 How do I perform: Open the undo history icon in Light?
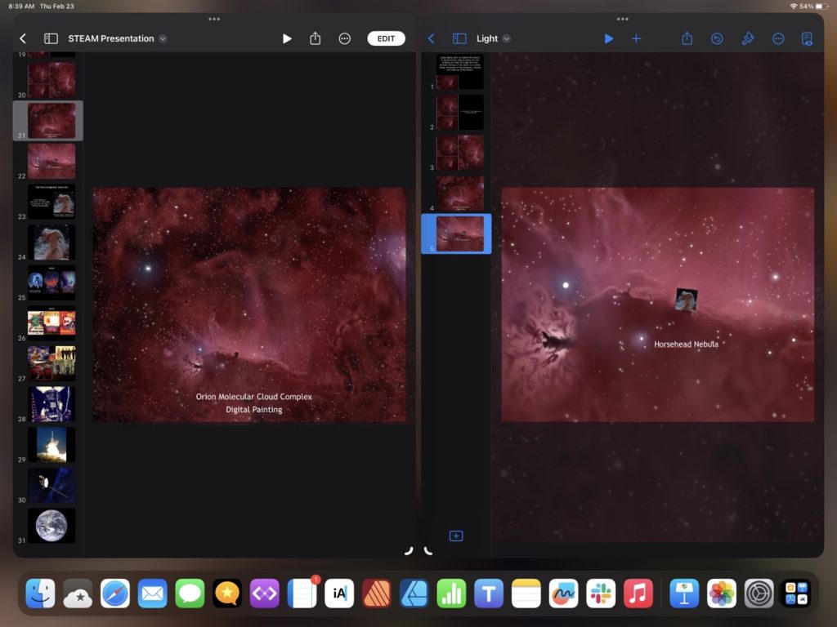717,38
